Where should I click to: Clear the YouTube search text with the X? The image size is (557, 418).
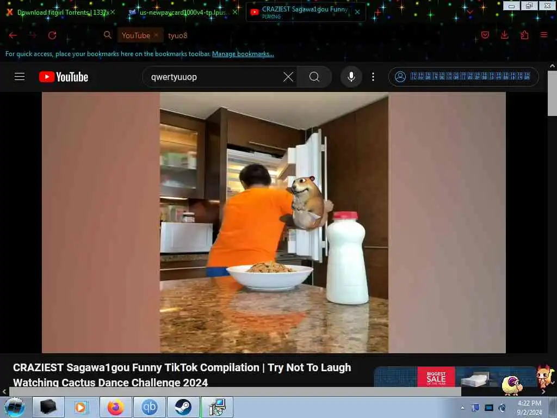click(288, 77)
